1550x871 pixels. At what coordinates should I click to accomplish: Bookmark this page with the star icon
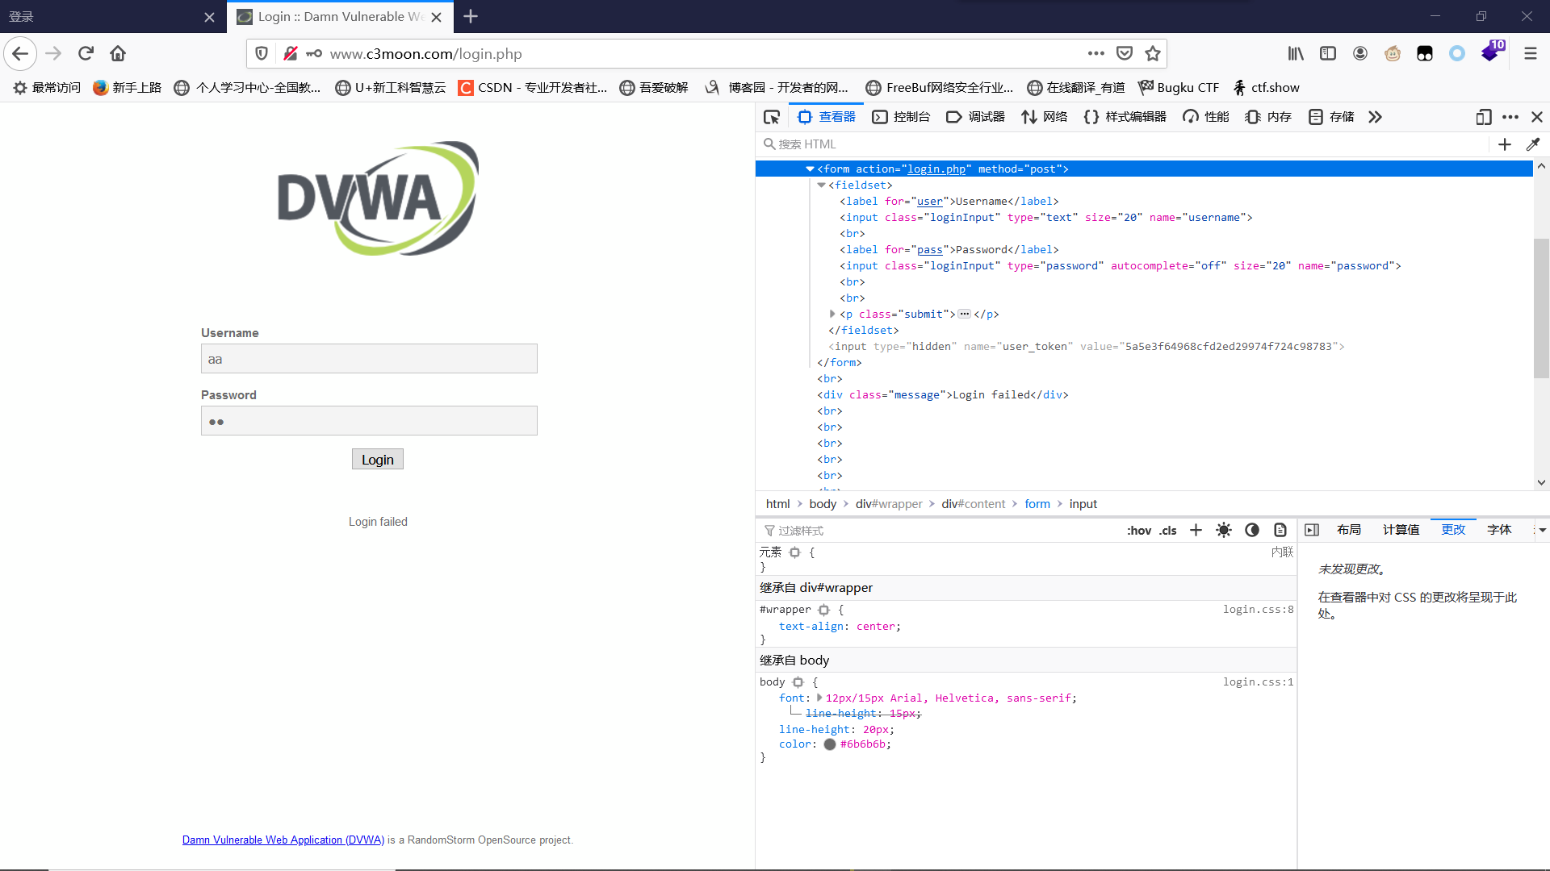coord(1153,53)
